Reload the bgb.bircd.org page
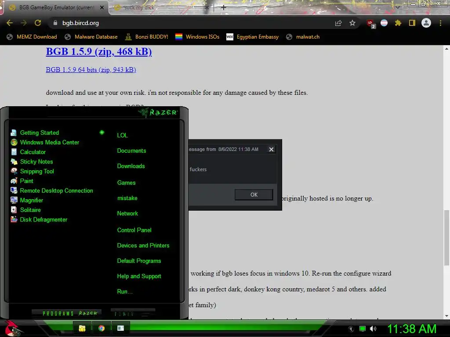Viewport: 450px width, 337px height. pos(38,23)
